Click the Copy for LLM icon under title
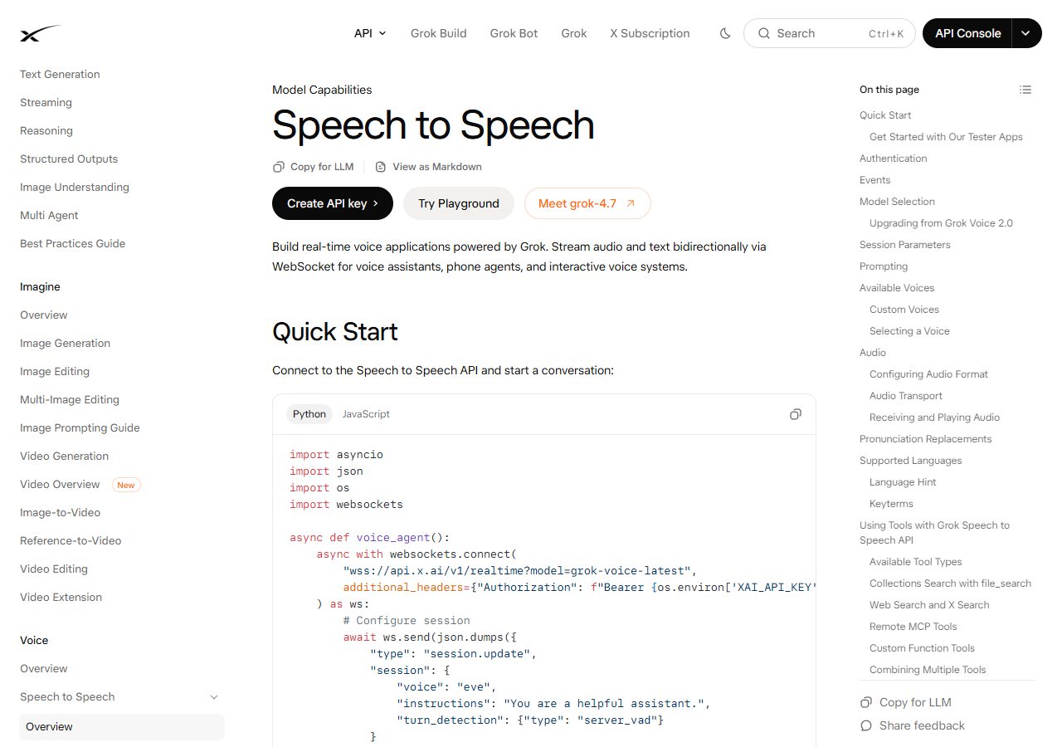 (279, 167)
